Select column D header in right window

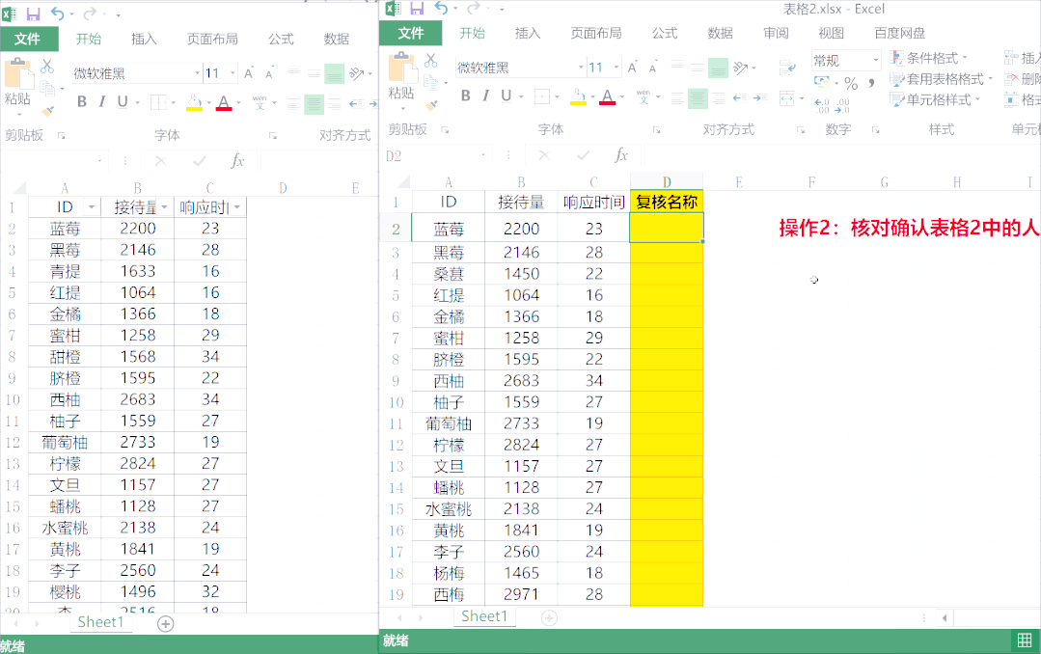[x=667, y=182]
